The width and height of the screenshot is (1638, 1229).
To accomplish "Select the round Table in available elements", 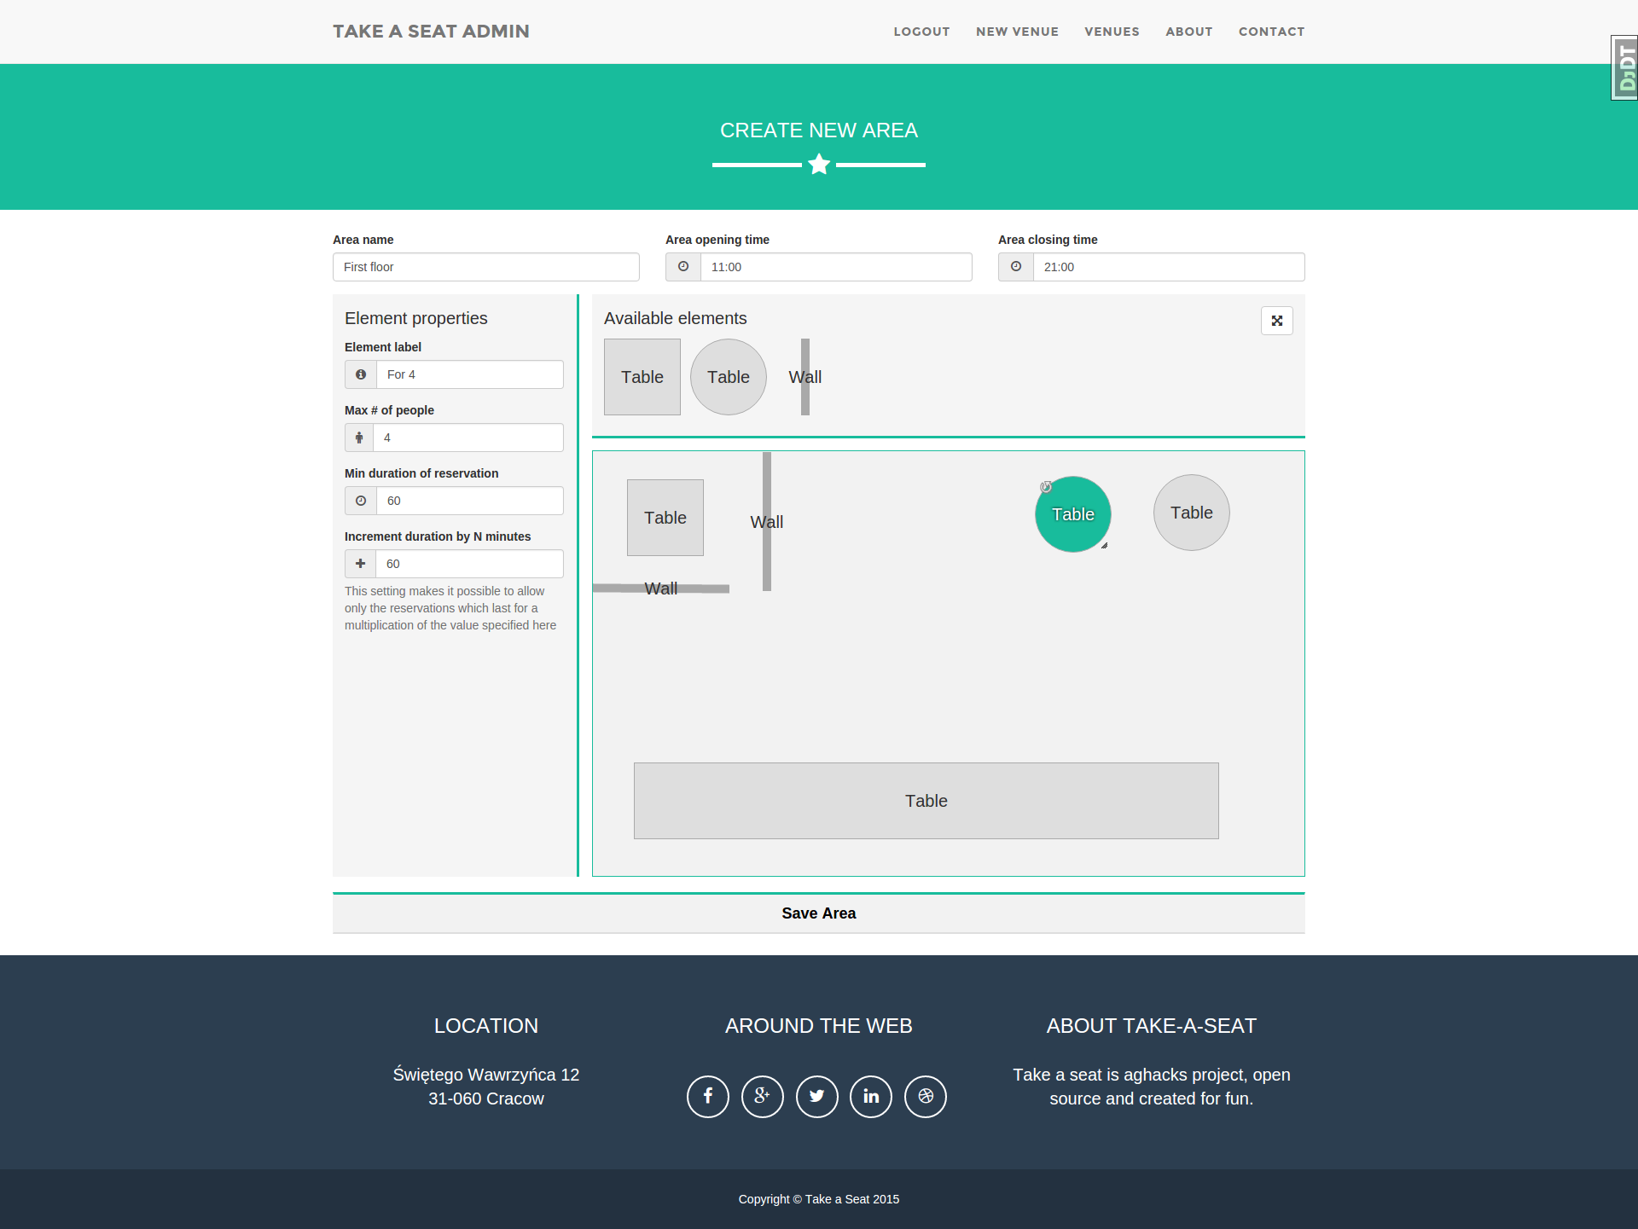I will (728, 377).
